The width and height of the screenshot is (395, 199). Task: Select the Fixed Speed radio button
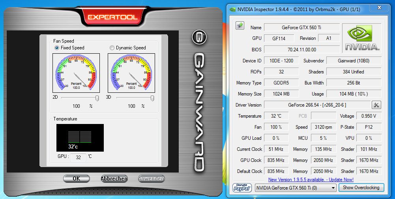click(x=57, y=48)
